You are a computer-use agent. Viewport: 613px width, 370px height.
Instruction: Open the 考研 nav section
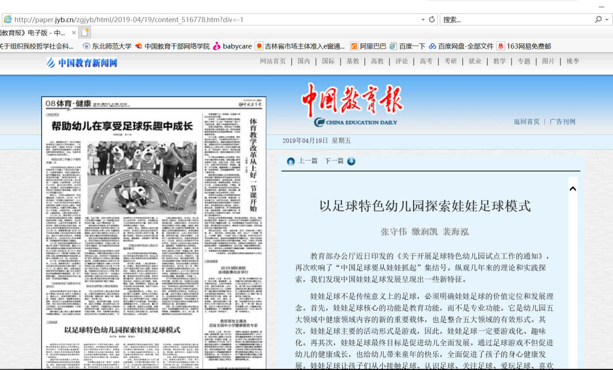(451, 61)
